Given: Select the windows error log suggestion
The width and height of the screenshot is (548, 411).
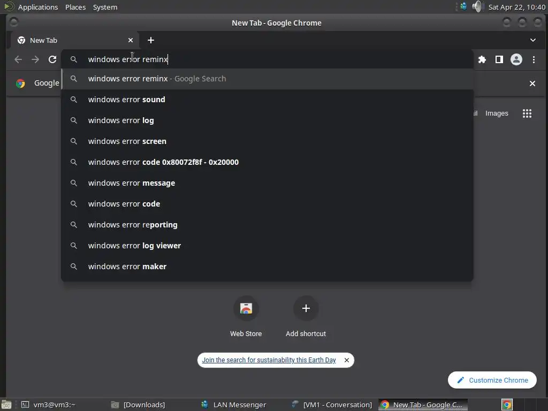Looking at the screenshot, I should 268,120.
